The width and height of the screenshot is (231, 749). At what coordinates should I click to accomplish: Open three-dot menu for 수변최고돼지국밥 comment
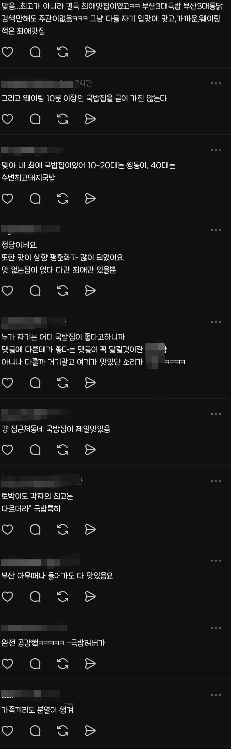pyautogui.click(x=216, y=150)
